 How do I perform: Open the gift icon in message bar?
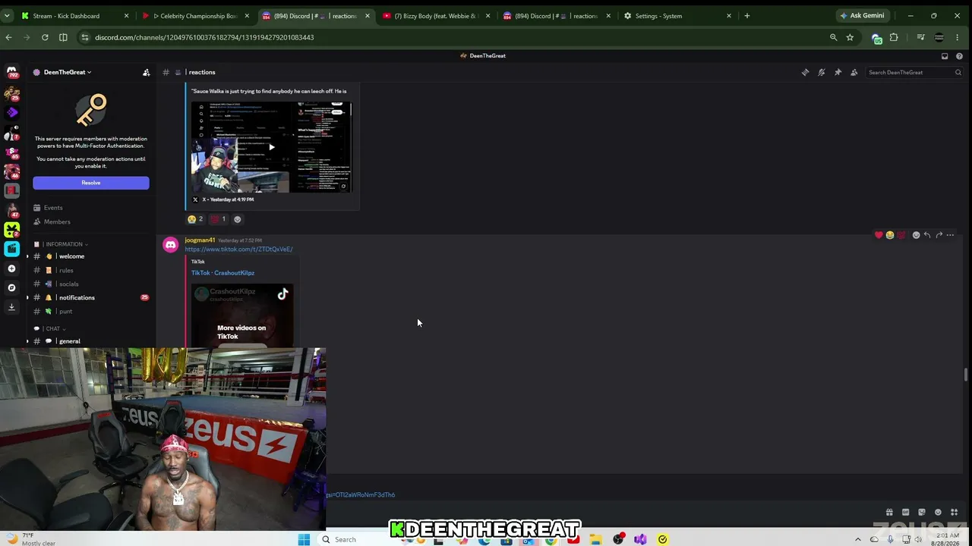[889, 513]
